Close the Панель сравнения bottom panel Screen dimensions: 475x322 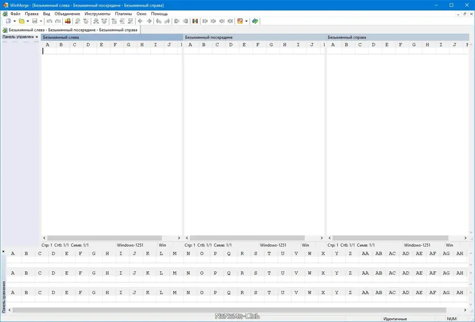coord(4,251)
